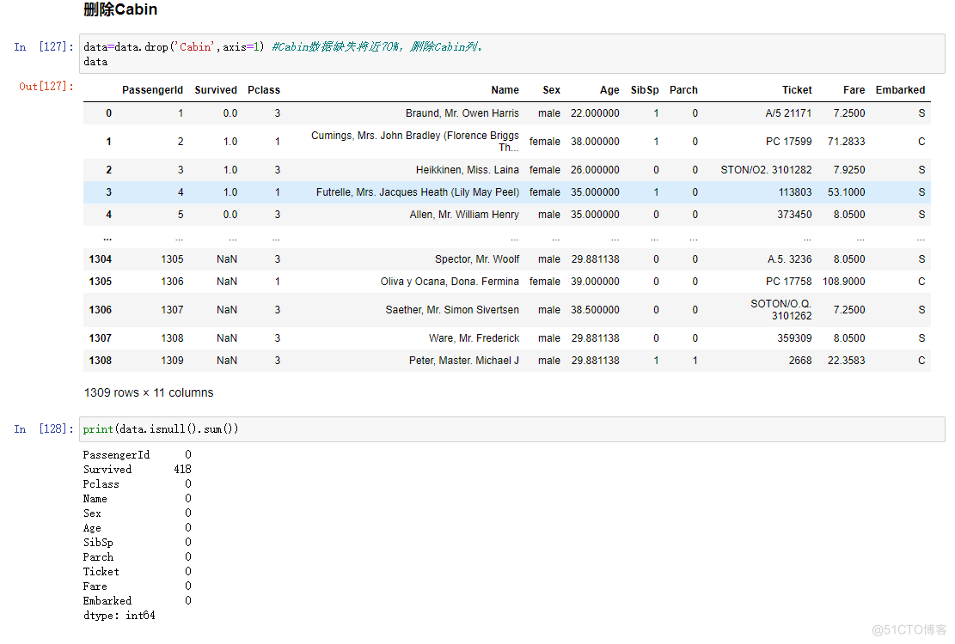Click ticket value 'PC 17599'

[x=789, y=142]
